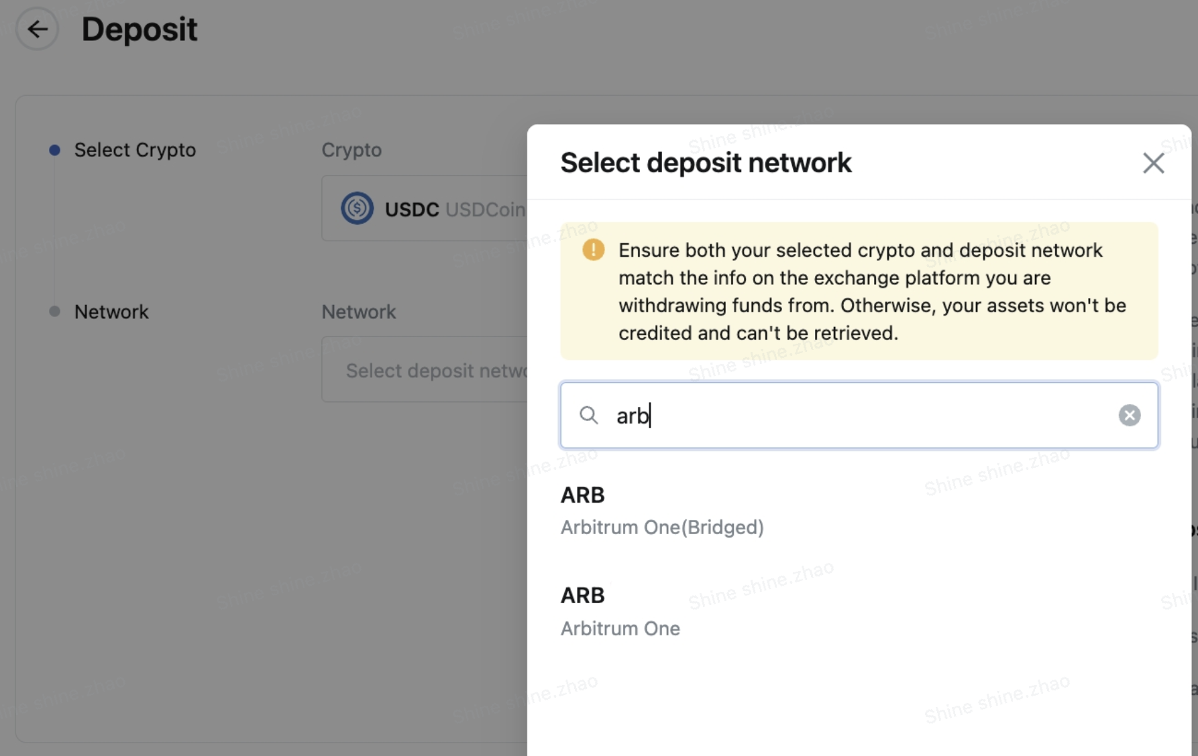This screenshot has height=756, width=1198.
Task: Click the Deposit page title
Action: pyautogui.click(x=139, y=29)
